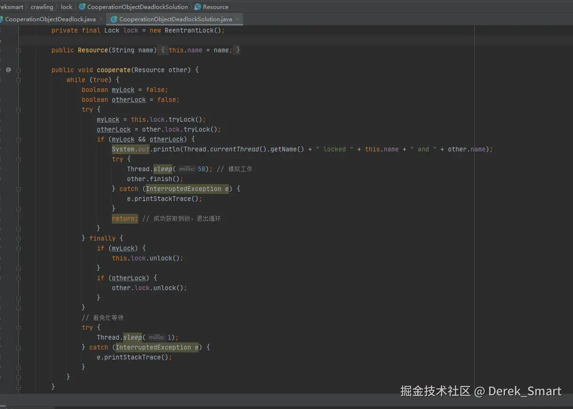Open lock package in the breadcrumb path
The width and height of the screenshot is (573, 409).
(x=67, y=7)
